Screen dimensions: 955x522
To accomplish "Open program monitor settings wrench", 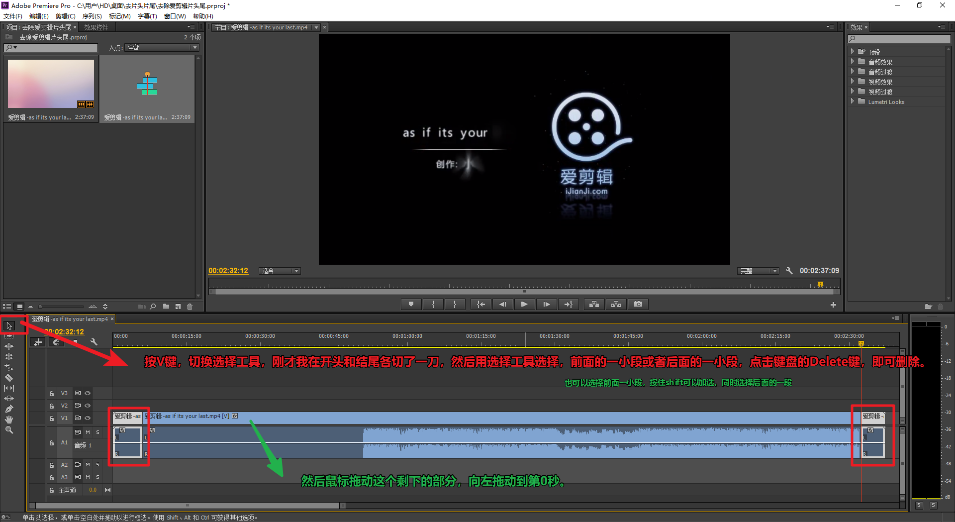I will click(789, 271).
